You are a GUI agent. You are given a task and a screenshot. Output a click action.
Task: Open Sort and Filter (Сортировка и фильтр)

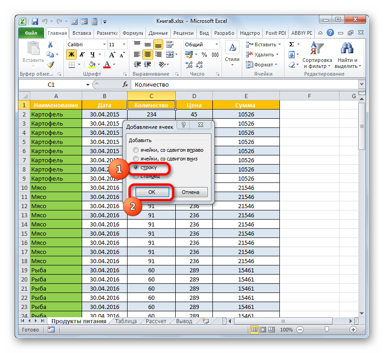[317, 55]
